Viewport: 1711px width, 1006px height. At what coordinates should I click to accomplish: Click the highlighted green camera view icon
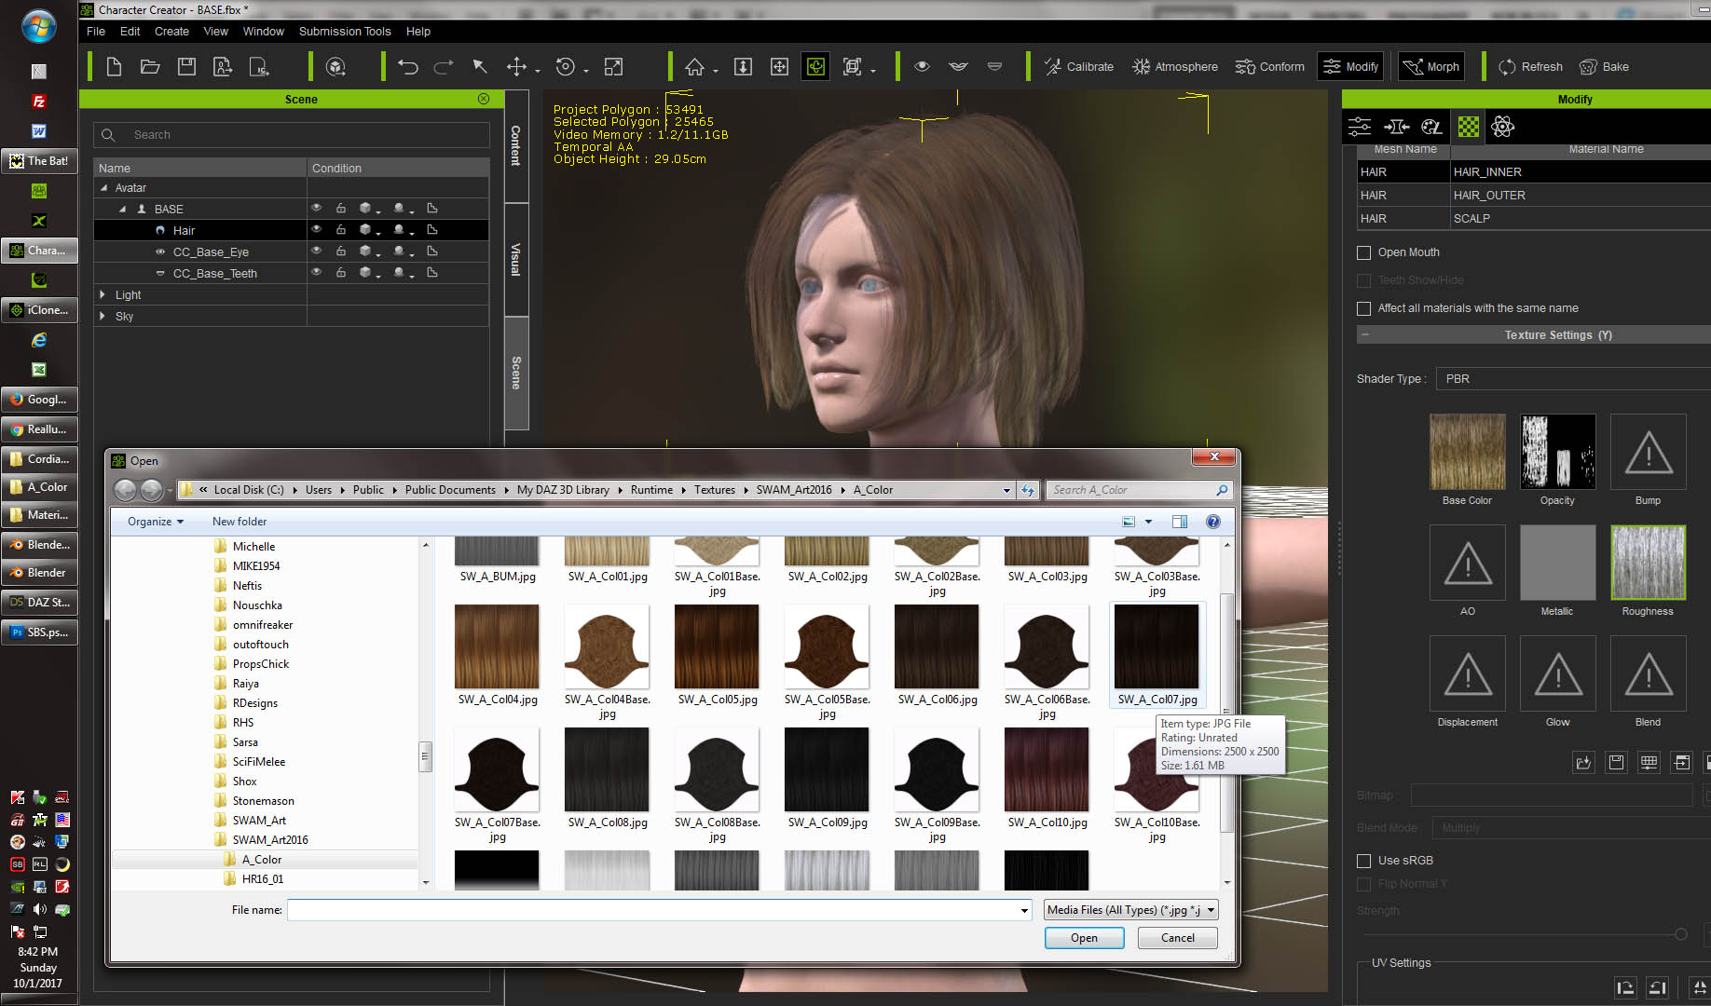click(x=816, y=67)
